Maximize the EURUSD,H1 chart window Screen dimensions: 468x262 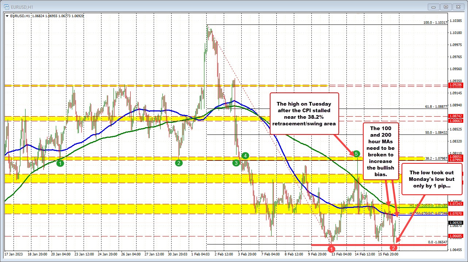446,7
